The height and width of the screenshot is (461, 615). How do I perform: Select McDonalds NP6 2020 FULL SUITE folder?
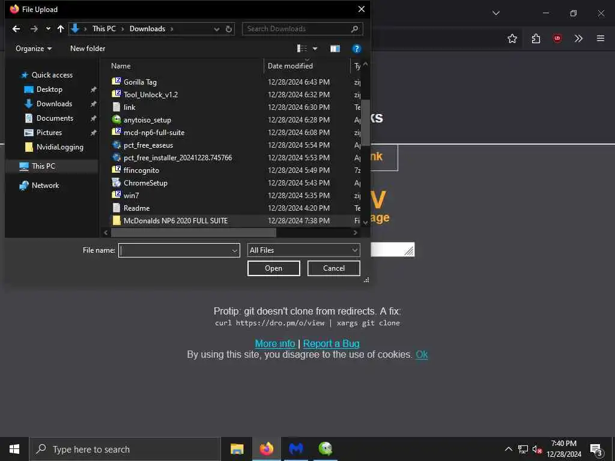click(175, 221)
